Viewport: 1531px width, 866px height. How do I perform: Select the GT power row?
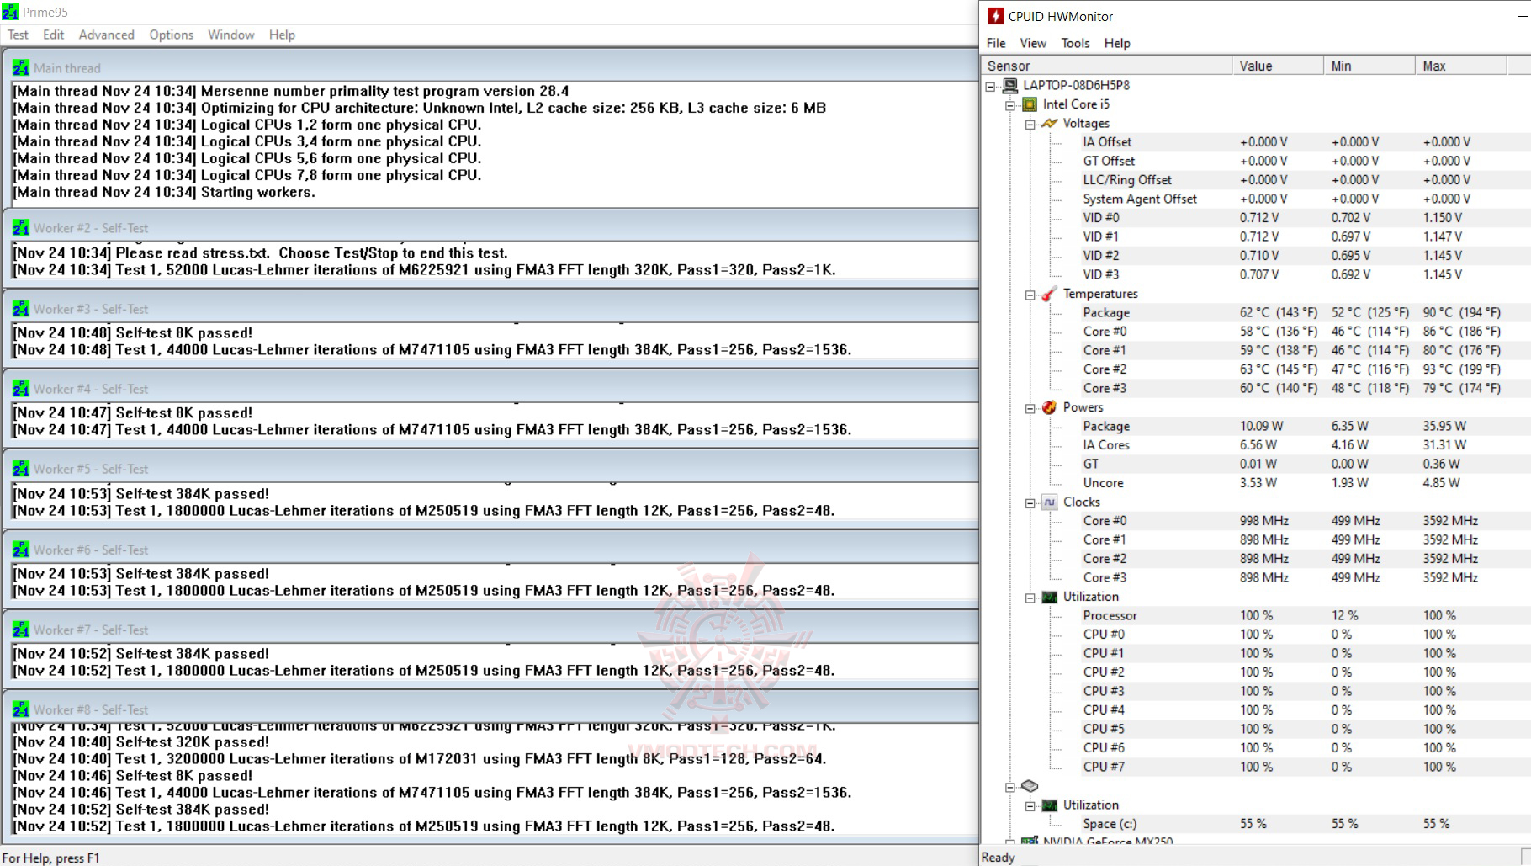[x=1304, y=464]
